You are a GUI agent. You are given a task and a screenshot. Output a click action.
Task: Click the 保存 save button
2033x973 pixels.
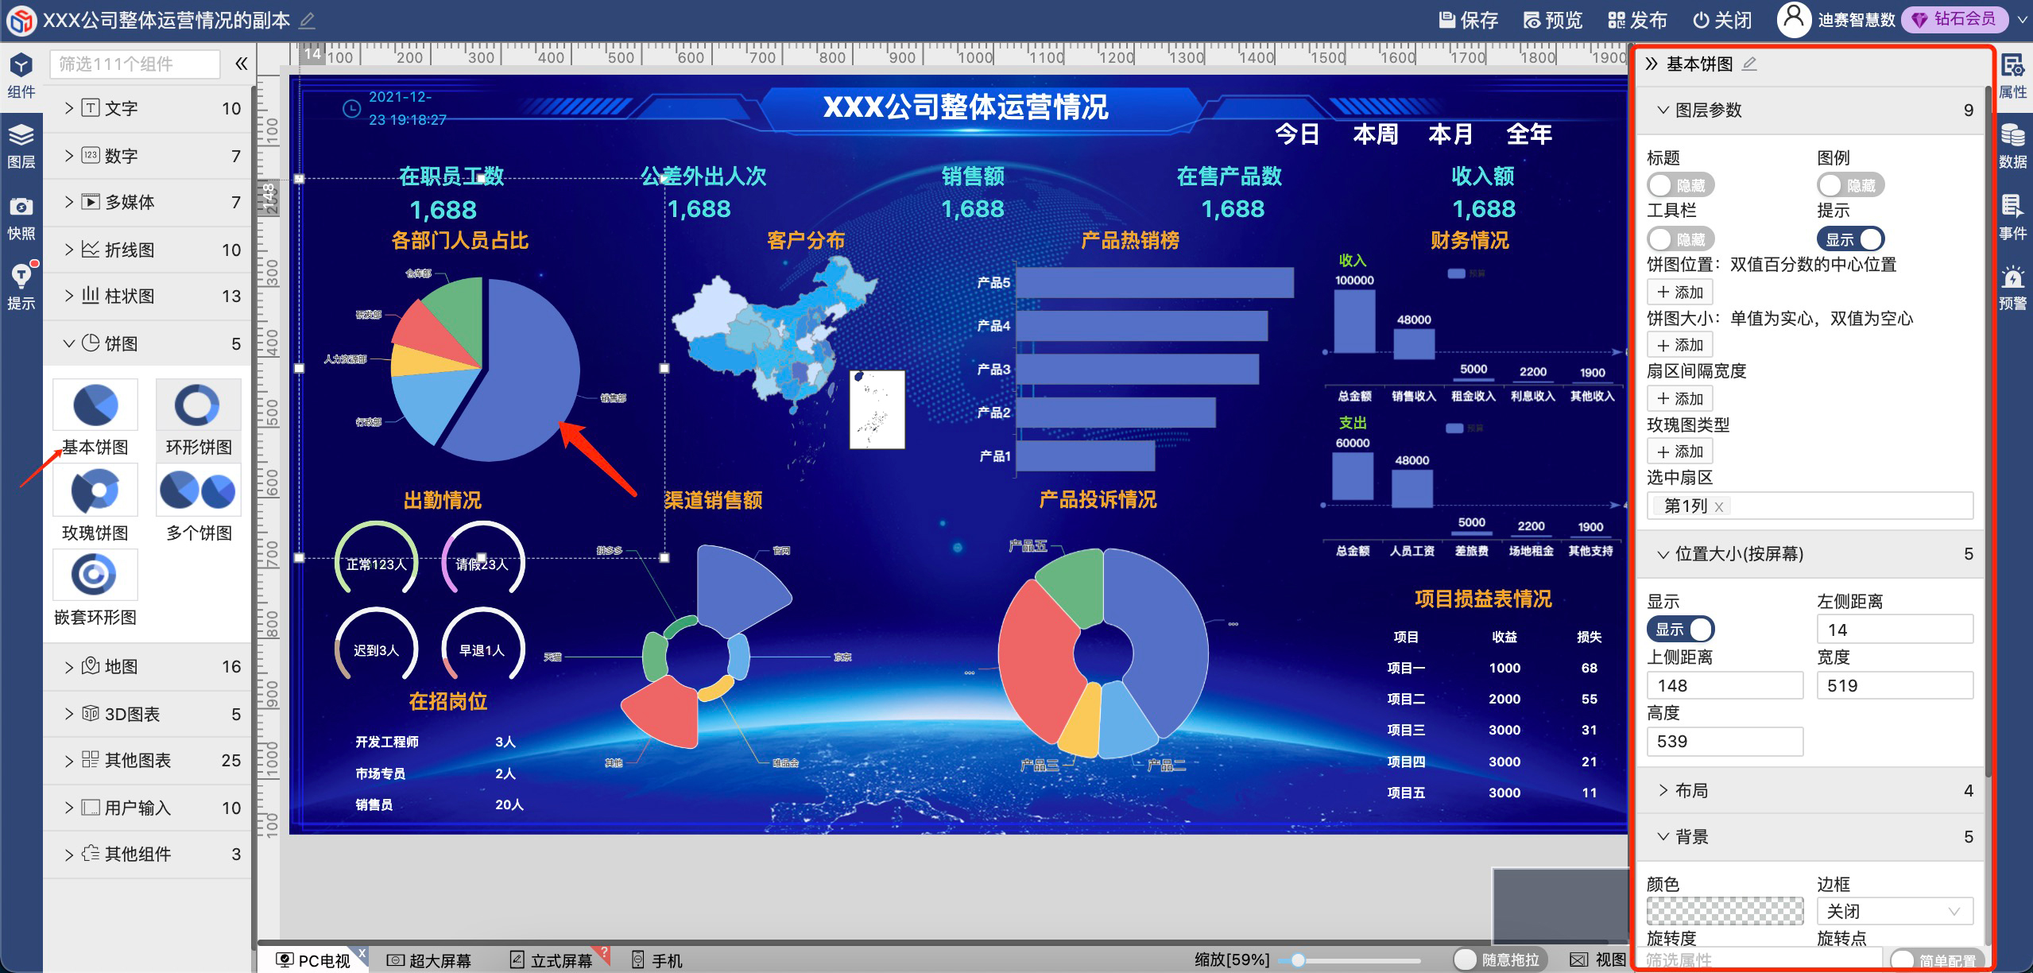tap(1468, 20)
